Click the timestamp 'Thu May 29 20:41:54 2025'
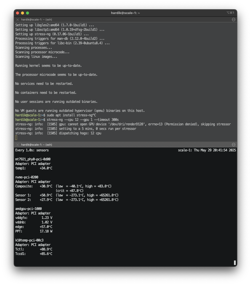 coord(215,150)
